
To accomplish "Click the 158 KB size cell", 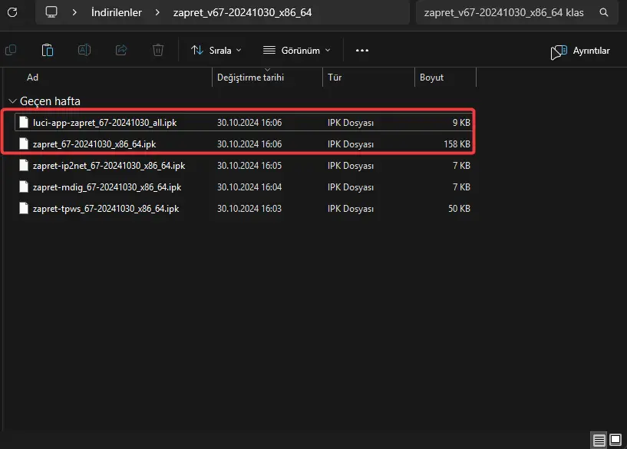I will 457,144.
